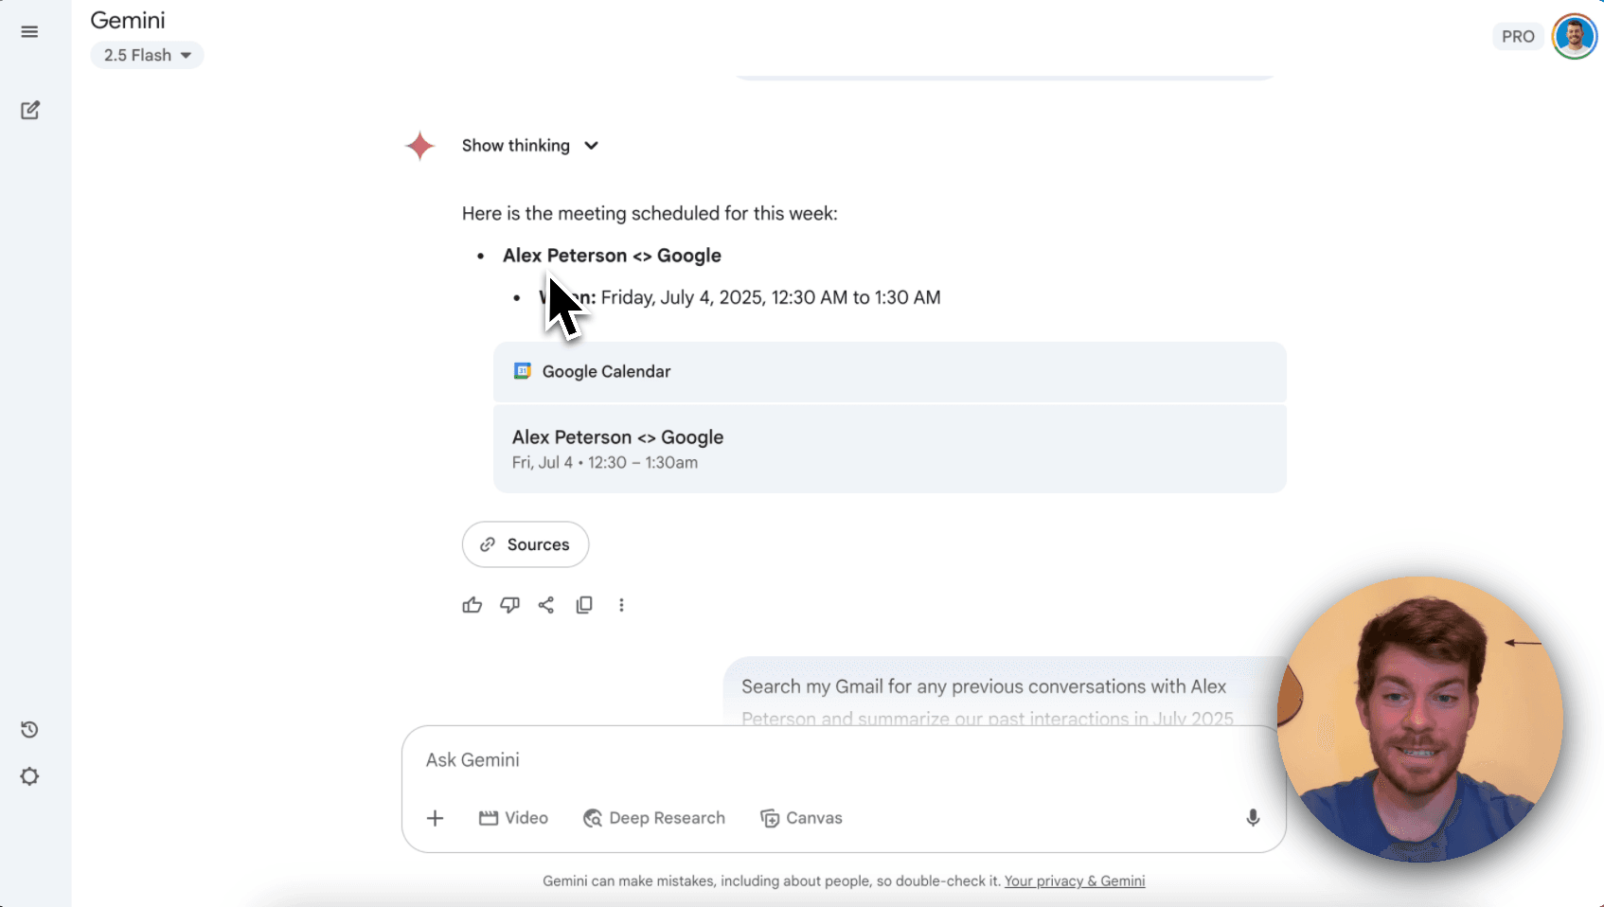Click the bold 'Alex Peterson <> Google' bullet text
This screenshot has width=1604, height=907.
pyautogui.click(x=612, y=256)
